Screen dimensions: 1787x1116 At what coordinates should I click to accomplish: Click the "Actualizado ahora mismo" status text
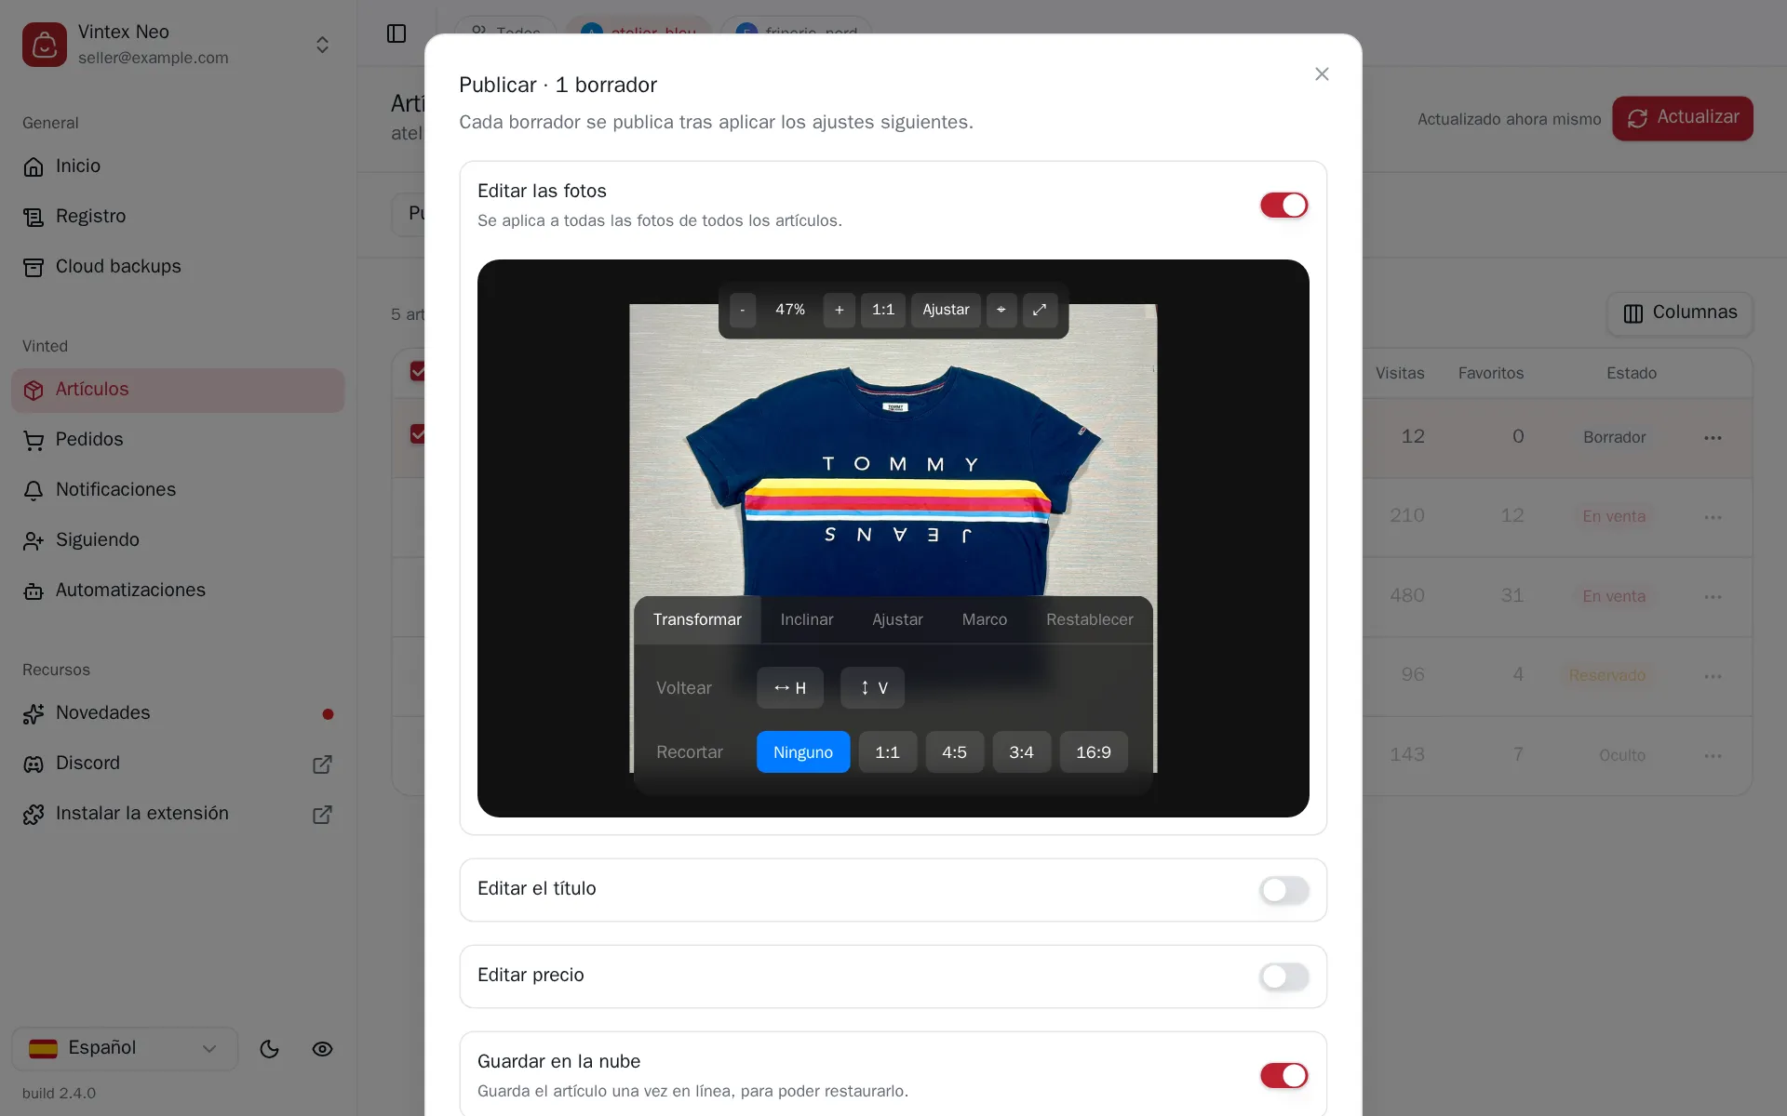tap(1510, 119)
